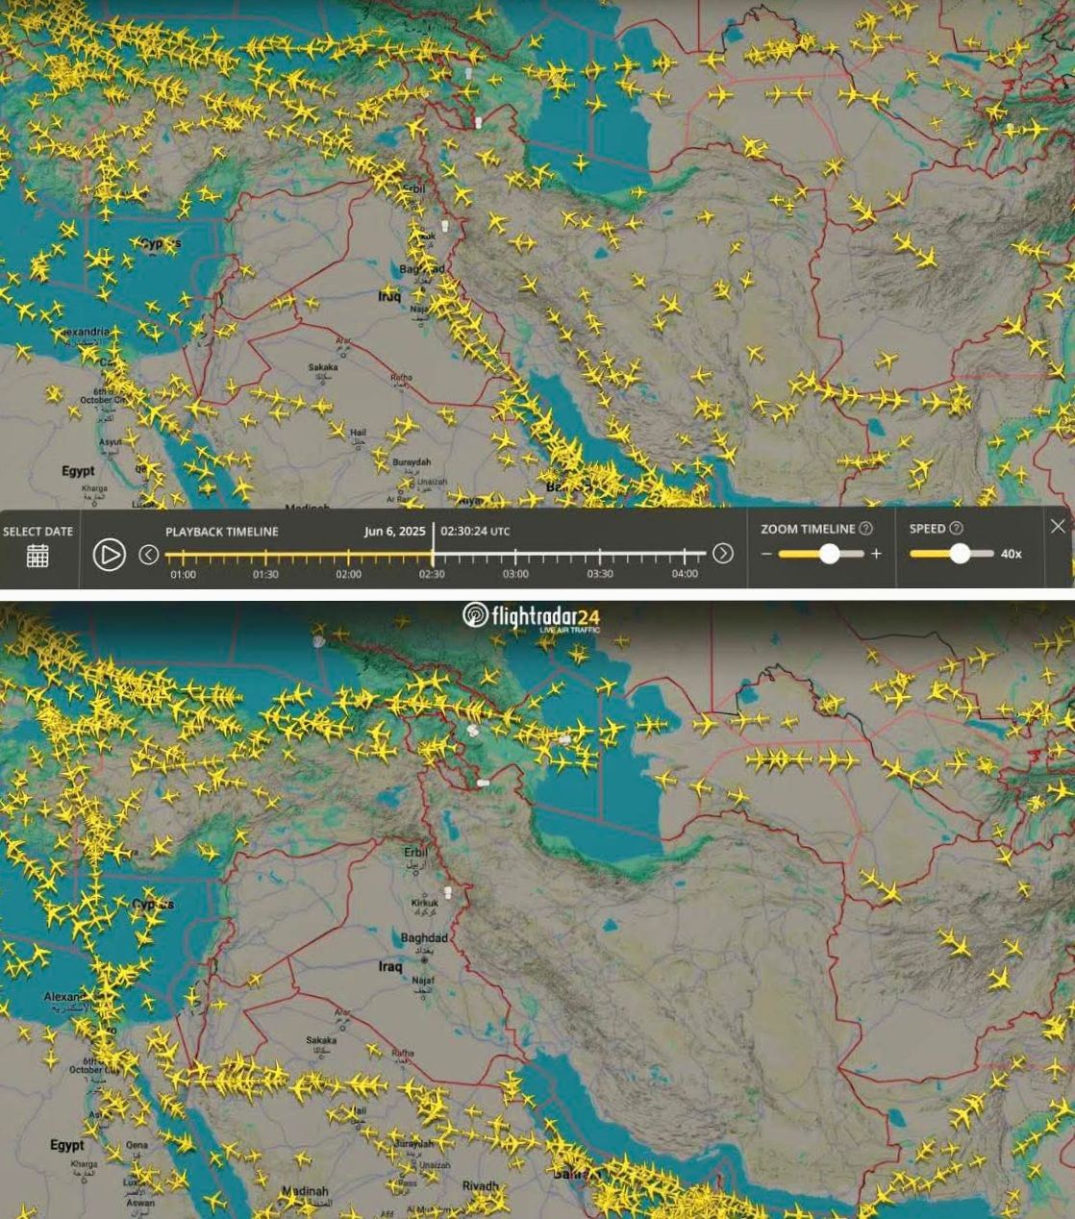The image size is (1075, 1219).
Task: Click the 'Baghdad' label in lower map
Action: pyautogui.click(x=424, y=938)
